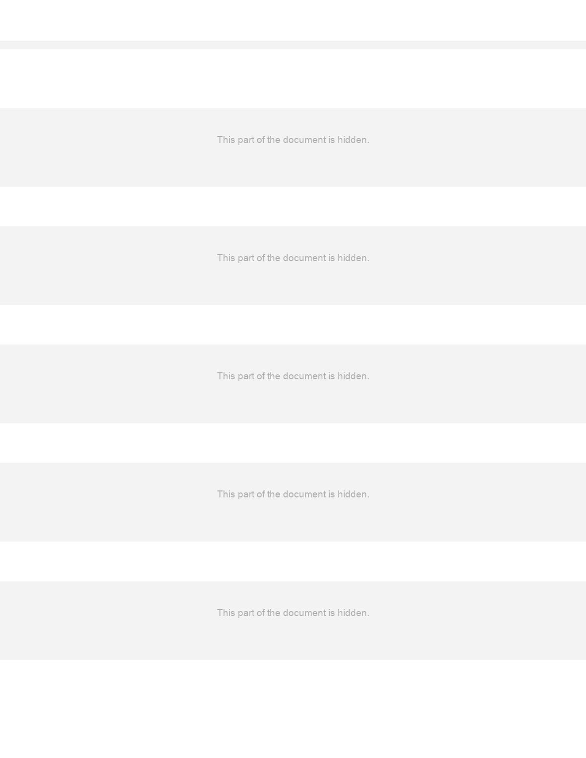Click white gap between first and second hidden blocks
Viewport: 586px width, 758px height.
[293, 207]
